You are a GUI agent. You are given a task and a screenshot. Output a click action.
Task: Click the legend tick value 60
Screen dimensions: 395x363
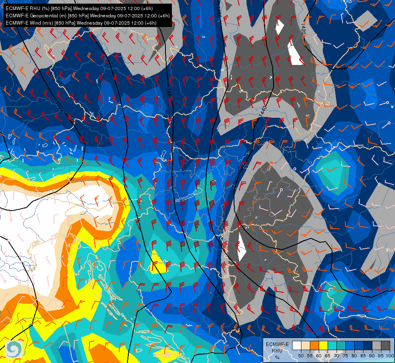(x=319, y=356)
